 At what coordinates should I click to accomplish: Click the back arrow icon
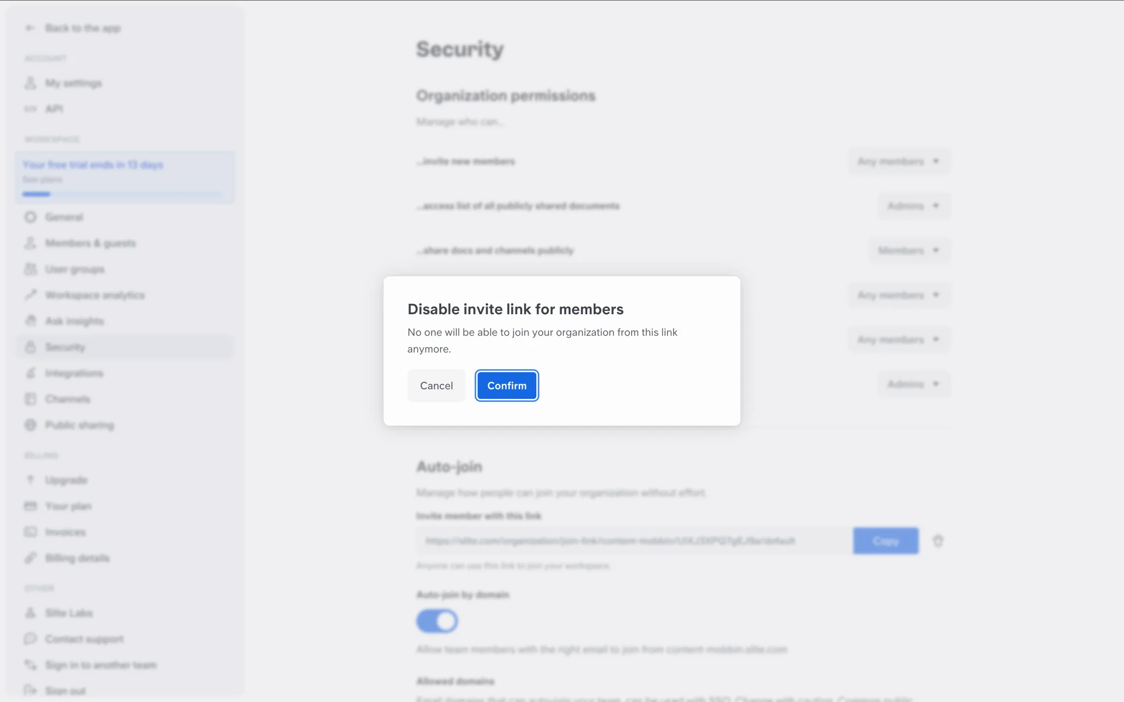(30, 28)
